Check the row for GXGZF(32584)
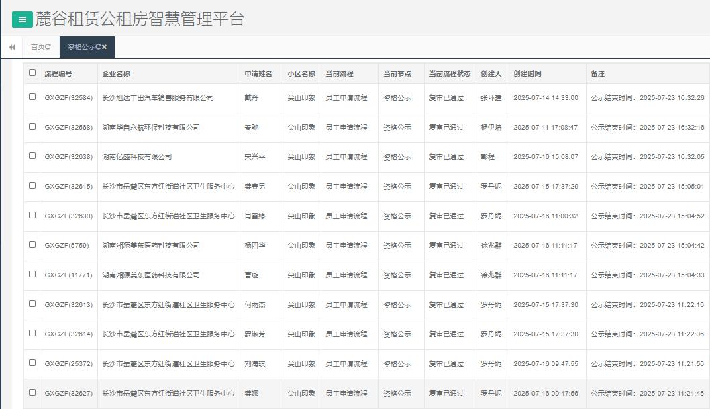710x409 pixels. click(x=32, y=97)
